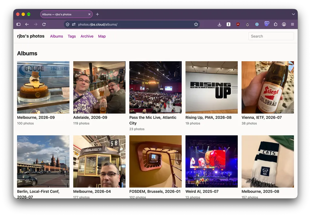Image resolution: width=311 pixels, height=216 pixels.
Task: Click the Weird Al, 2025-07 title
Action: [202, 191]
